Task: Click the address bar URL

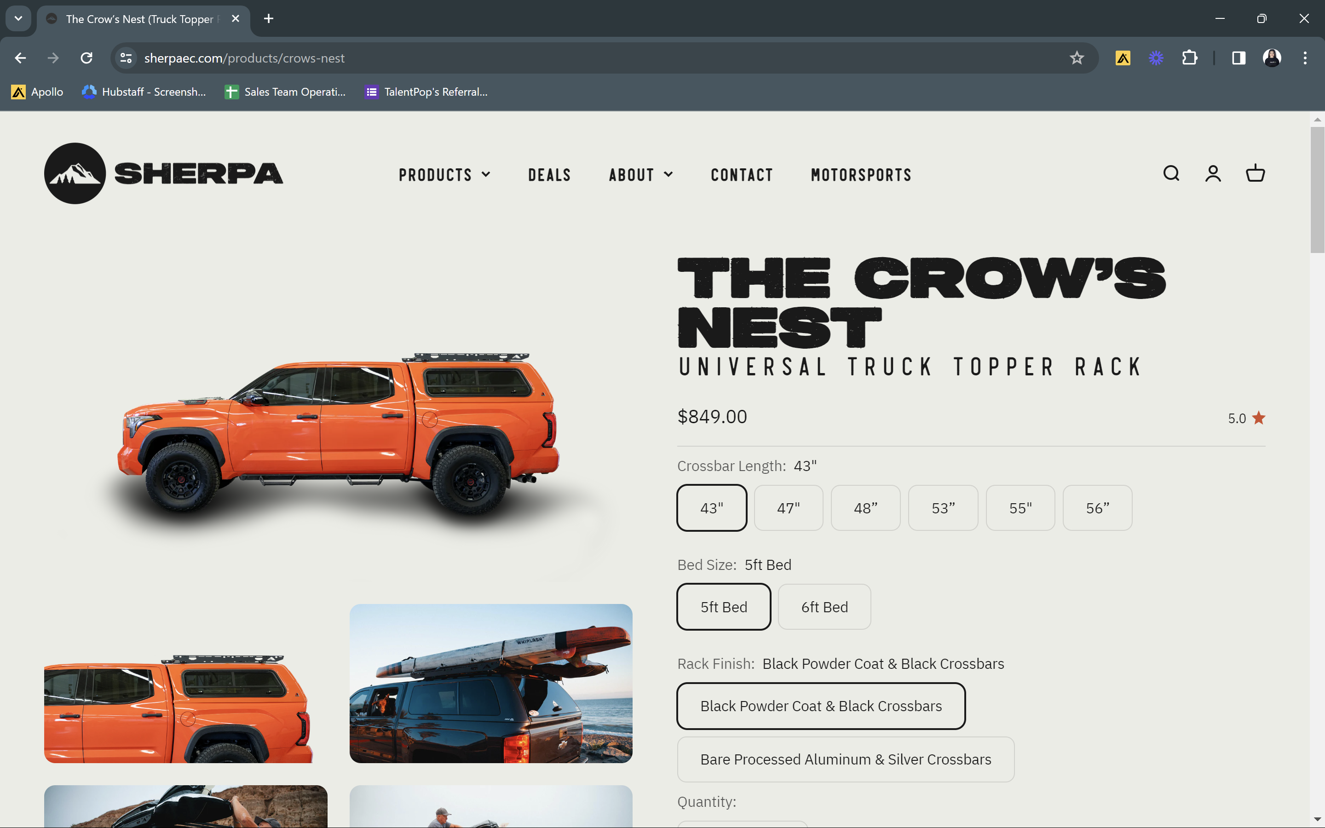Action: pyautogui.click(x=244, y=58)
